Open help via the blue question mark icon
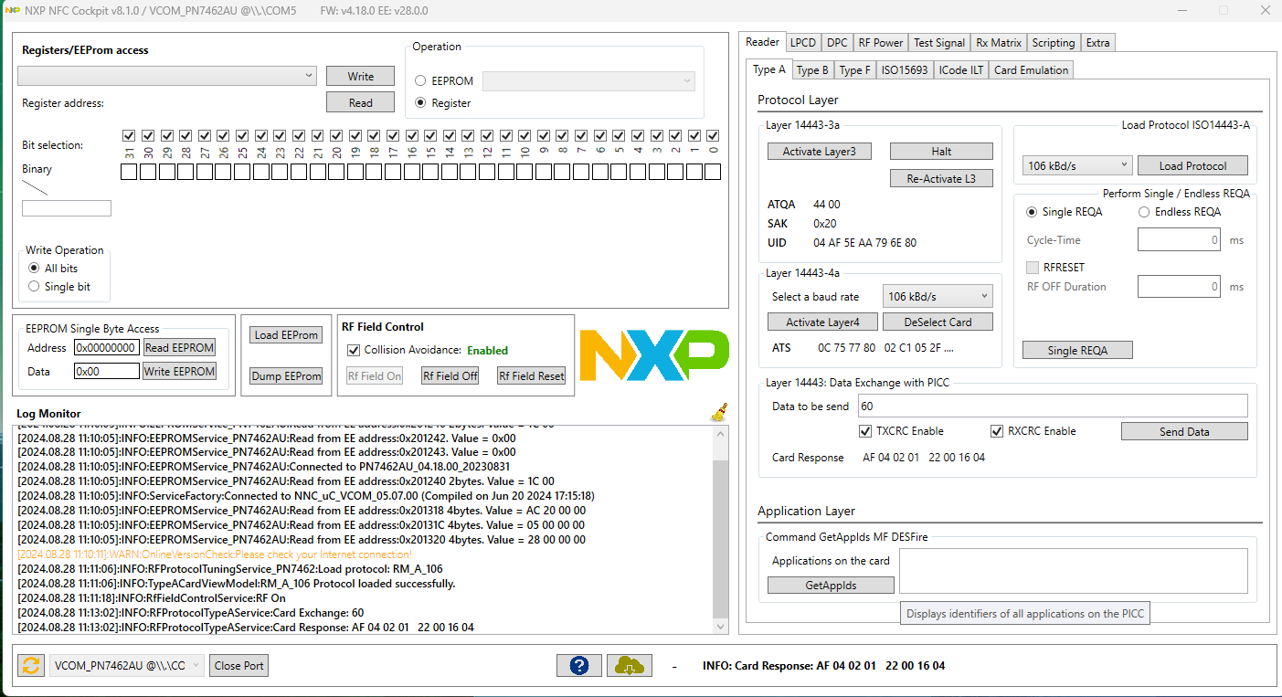Image resolution: width=1282 pixels, height=697 pixels. click(579, 665)
